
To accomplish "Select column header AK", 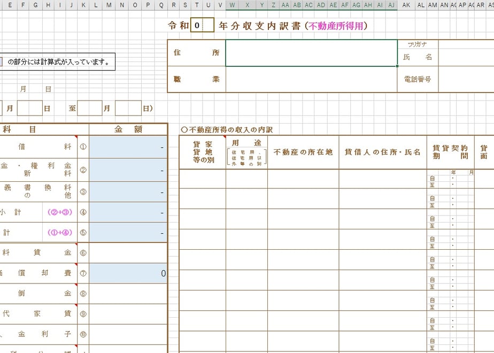I will (406, 5).
